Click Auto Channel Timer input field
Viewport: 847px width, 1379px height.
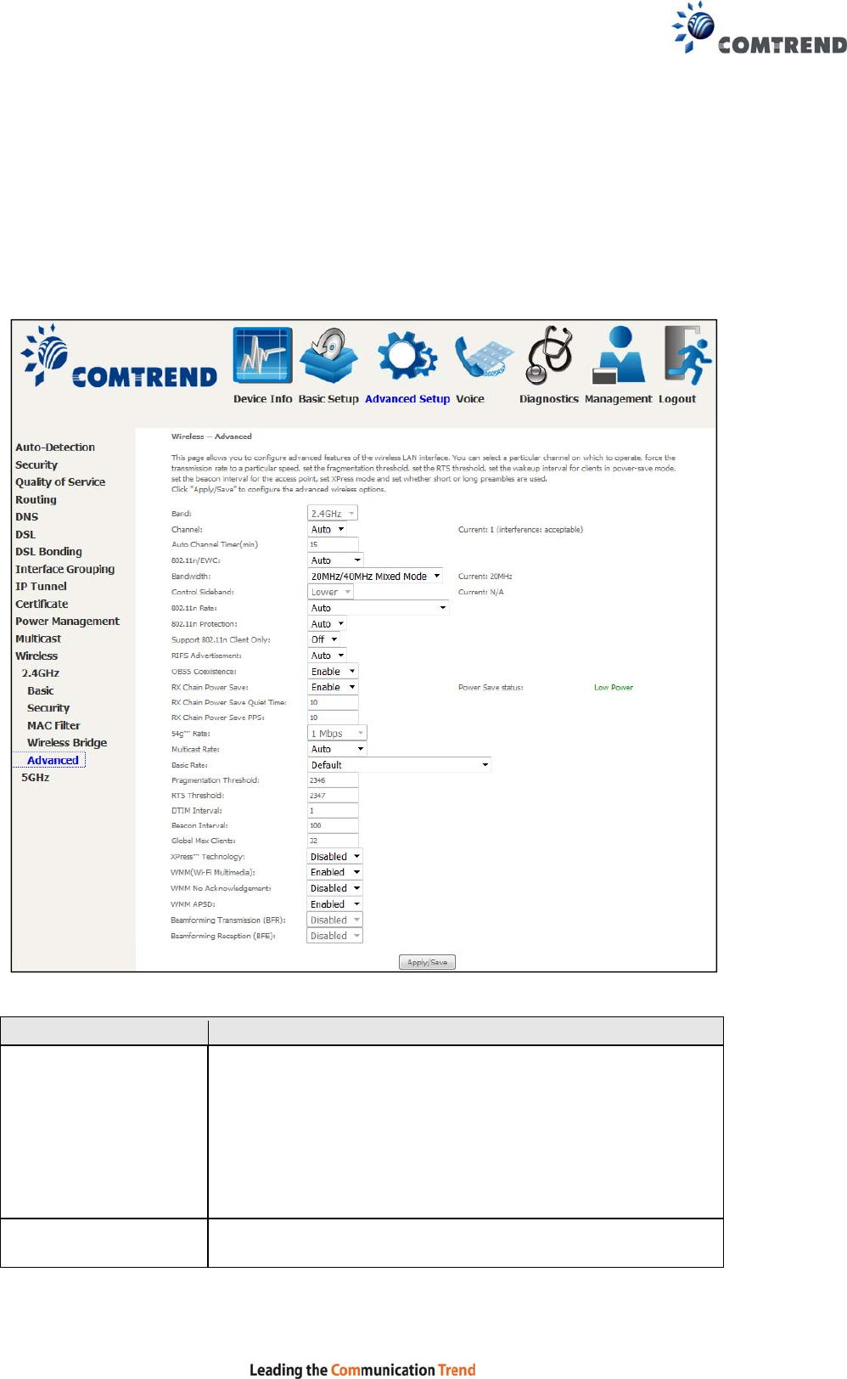(333, 545)
